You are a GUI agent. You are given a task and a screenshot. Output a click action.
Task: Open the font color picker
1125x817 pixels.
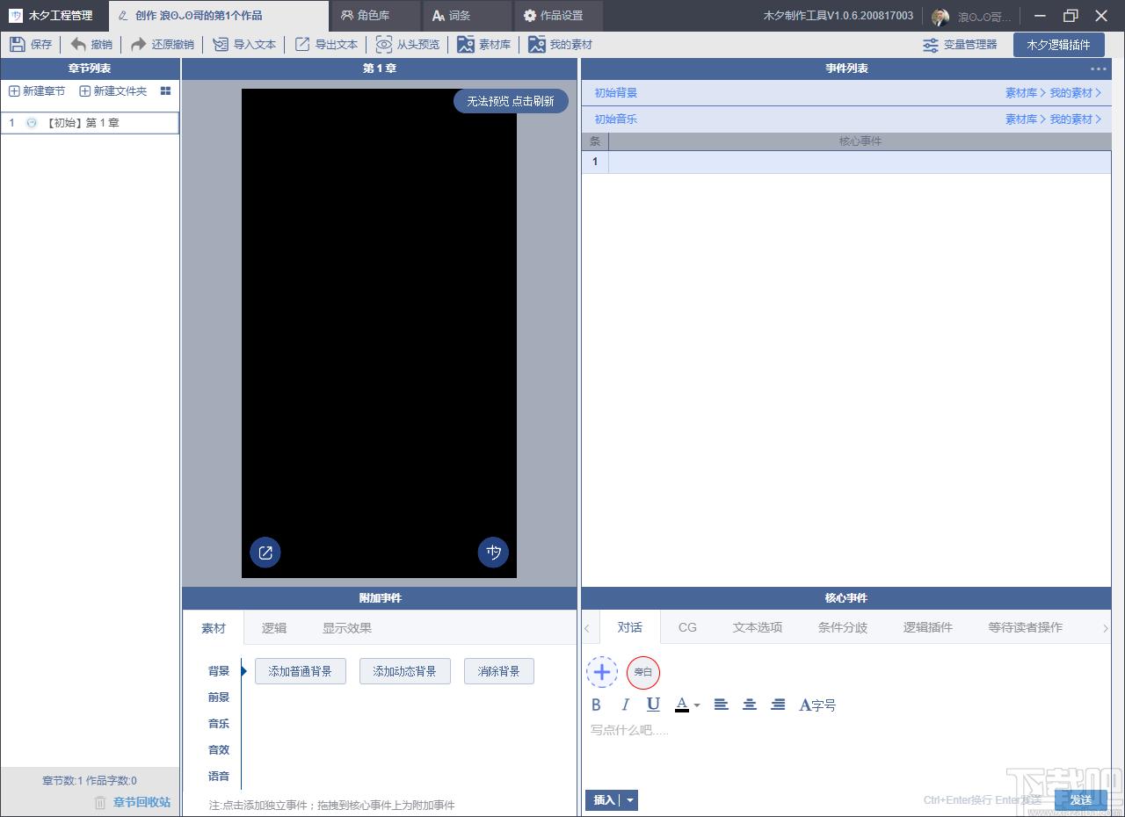pyautogui.click(x=682, y=705)
